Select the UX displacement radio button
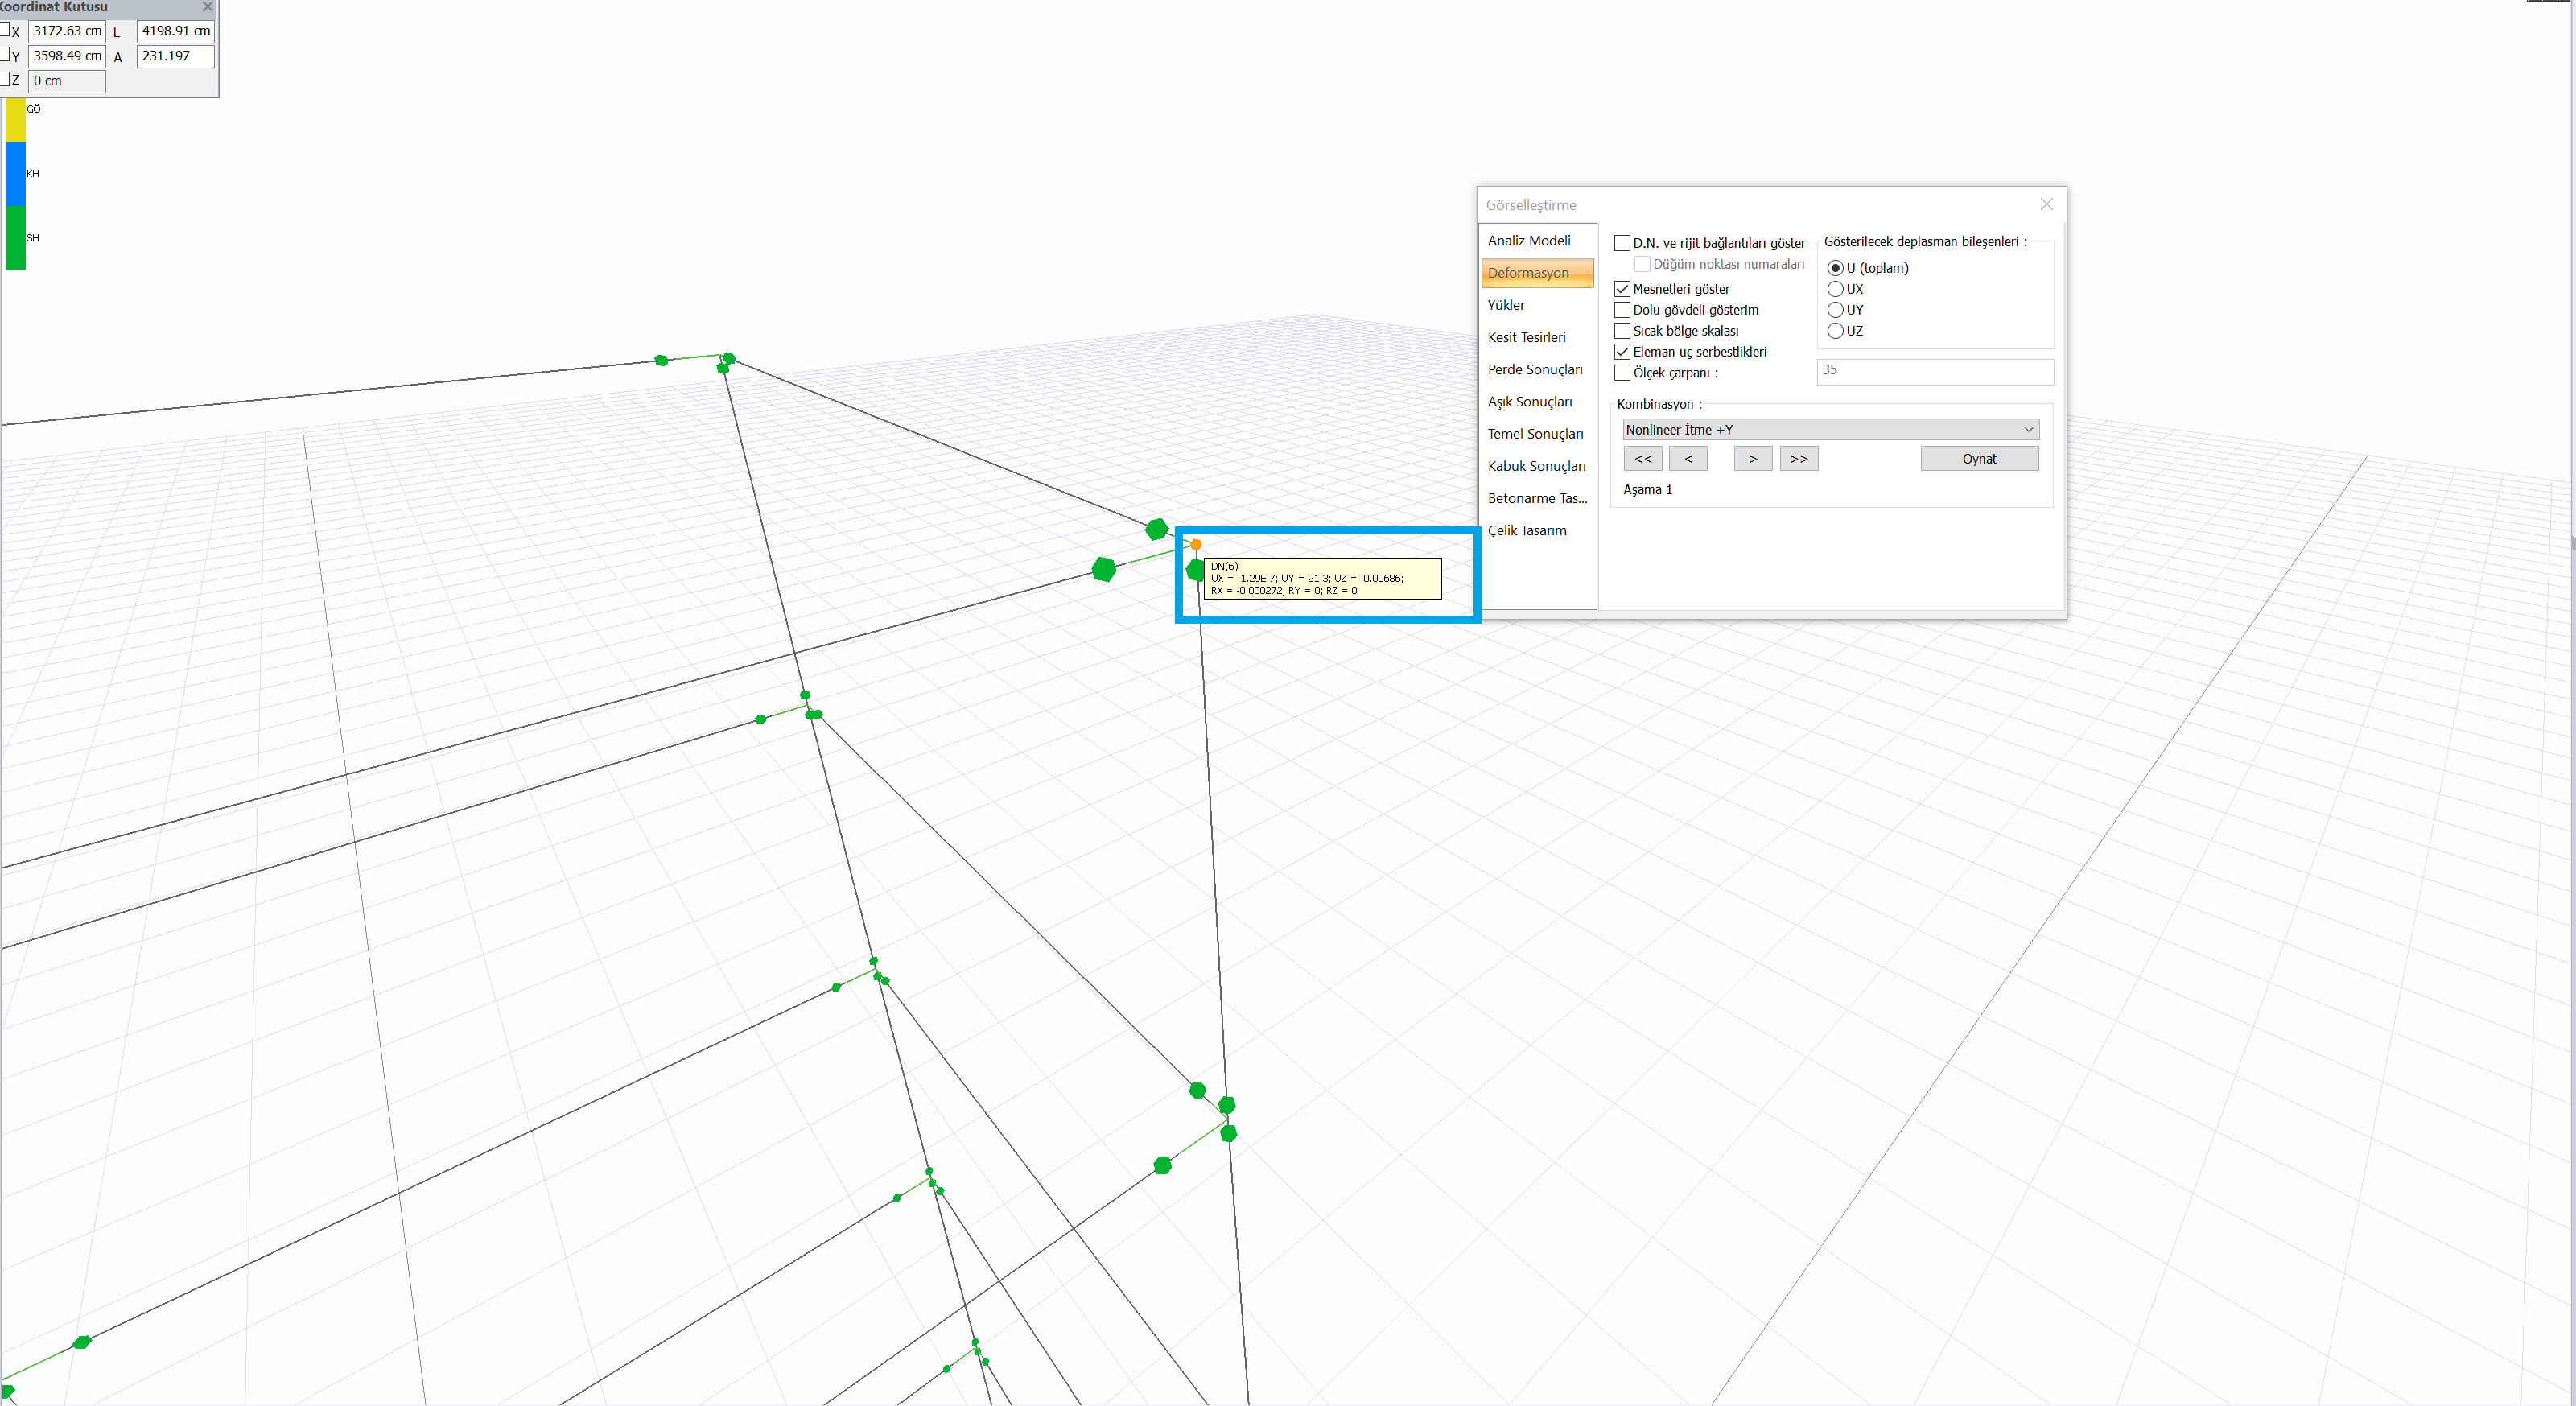 coord(1835,289)
